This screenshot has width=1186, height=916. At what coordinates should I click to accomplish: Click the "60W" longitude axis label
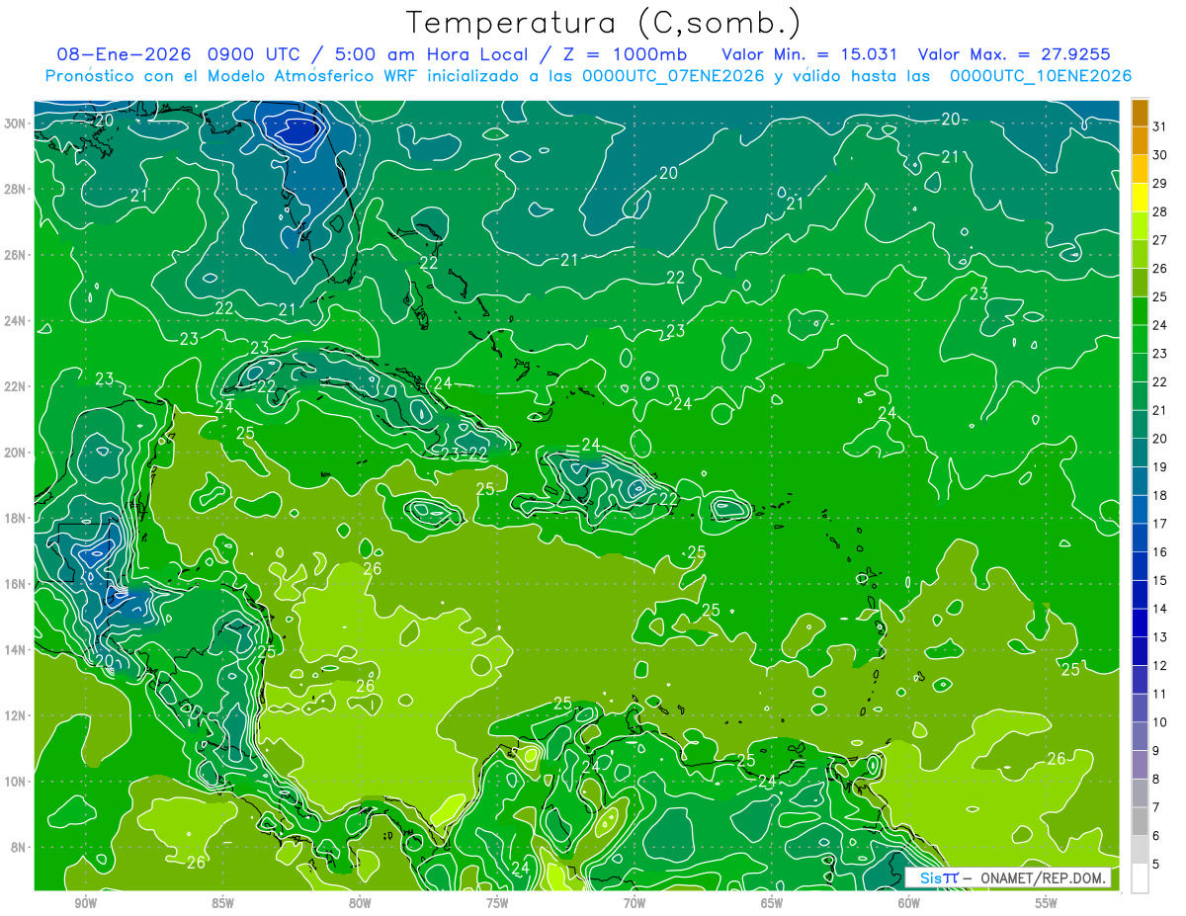908,903
